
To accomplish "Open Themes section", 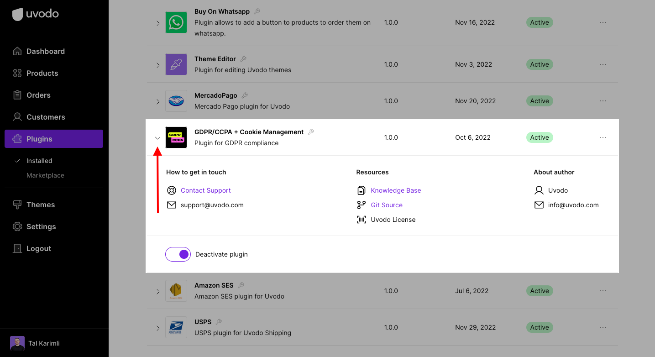I will [54, 205].
